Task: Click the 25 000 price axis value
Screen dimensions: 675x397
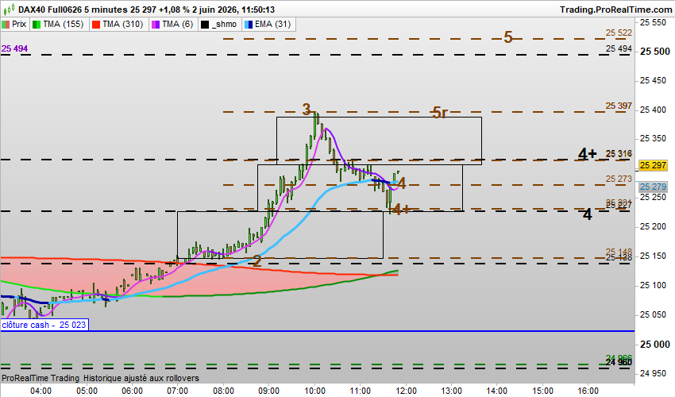Action: click(x=655, y=344)
